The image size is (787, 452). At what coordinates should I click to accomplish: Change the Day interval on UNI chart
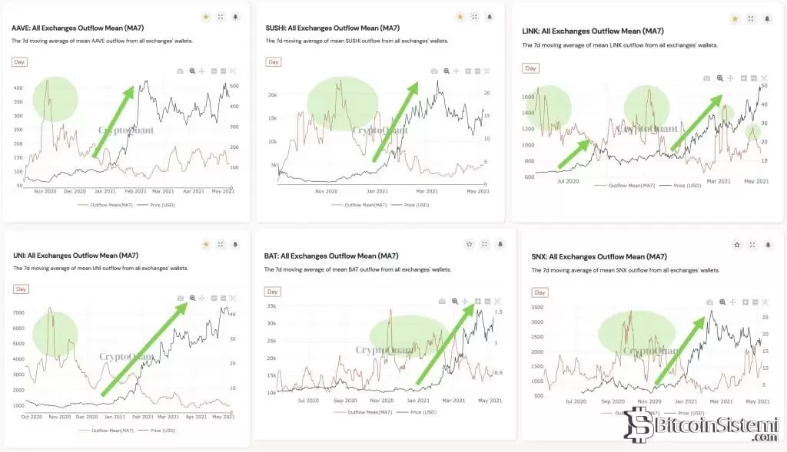(x=22, y=289)
